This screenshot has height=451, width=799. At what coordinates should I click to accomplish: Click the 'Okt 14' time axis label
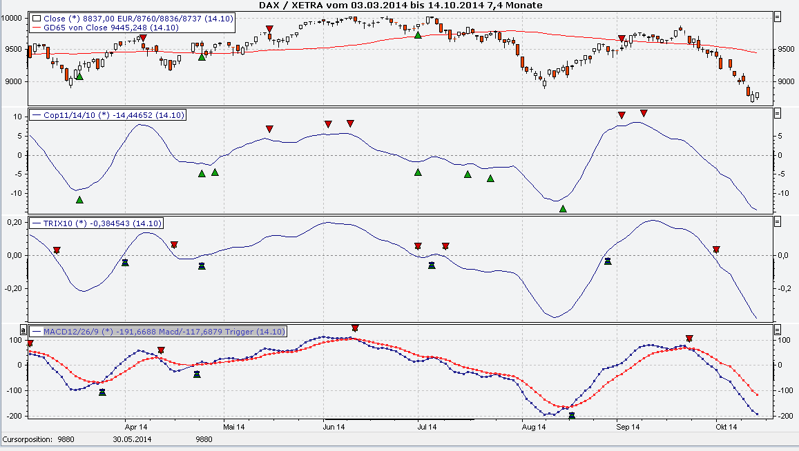pyautogui.click(x=726, y=427)
